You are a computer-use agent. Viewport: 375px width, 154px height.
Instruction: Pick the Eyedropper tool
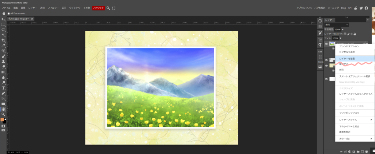(3, 46)
